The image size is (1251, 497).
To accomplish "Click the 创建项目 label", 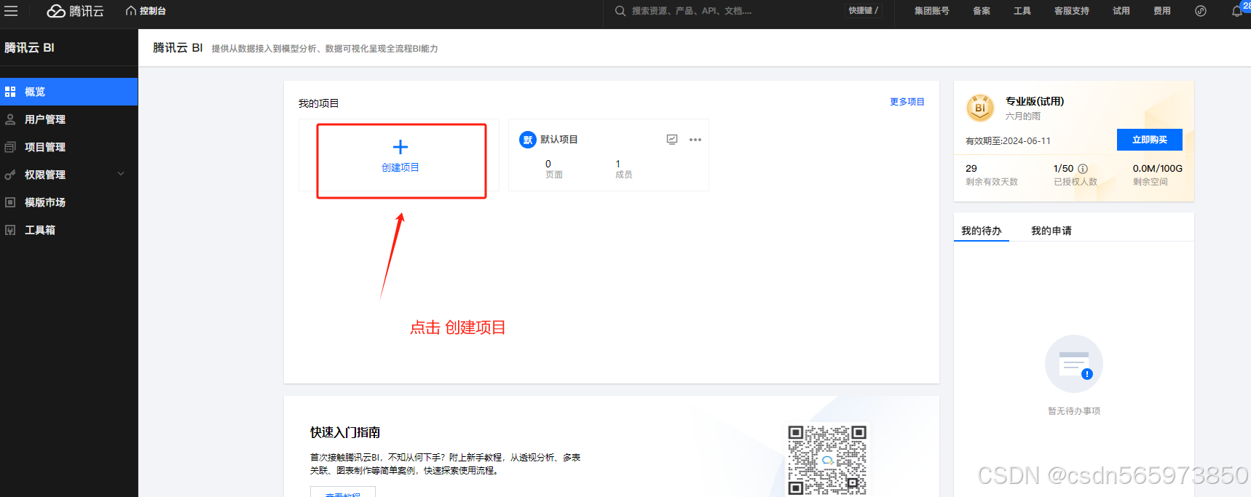I will (x=400, y=167).
